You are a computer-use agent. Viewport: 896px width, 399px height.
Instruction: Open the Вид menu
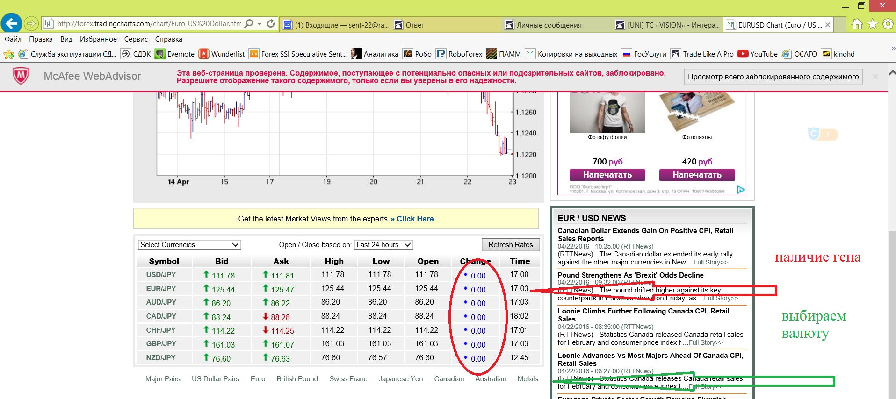coord(66,39)
